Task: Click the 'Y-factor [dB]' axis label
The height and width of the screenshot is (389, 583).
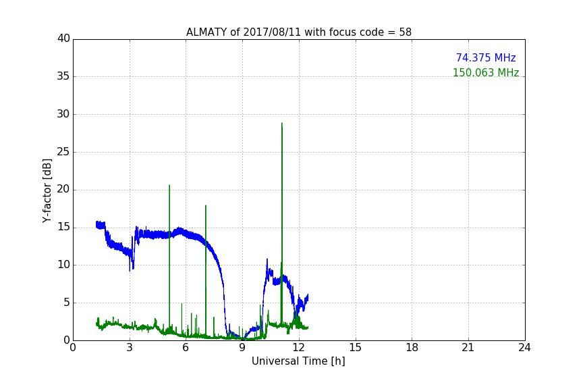Action: (x=47, y=190)
